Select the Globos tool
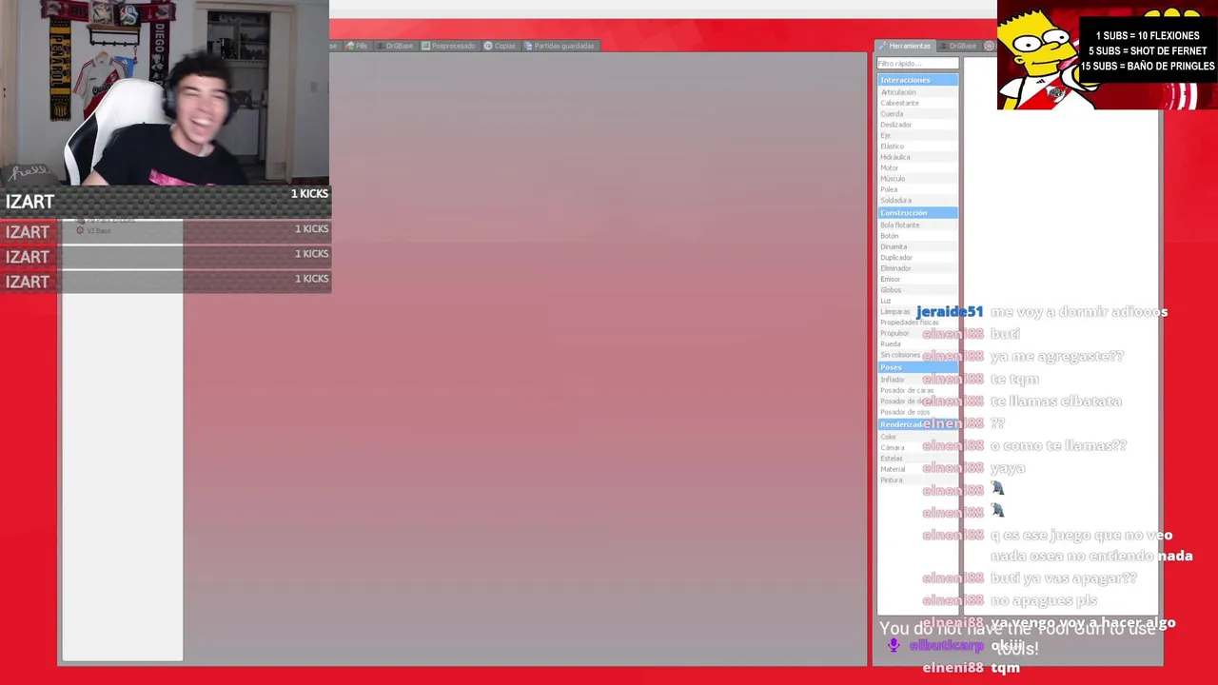The width and height of the screenshot is (1218, 685). pos(917,290)
